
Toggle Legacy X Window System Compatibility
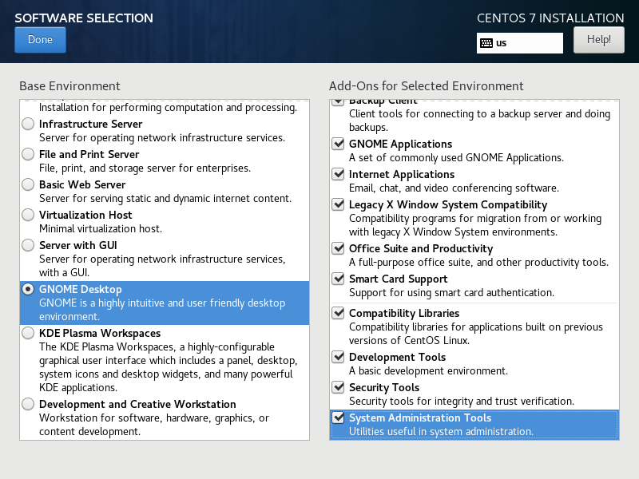point(338,204)
